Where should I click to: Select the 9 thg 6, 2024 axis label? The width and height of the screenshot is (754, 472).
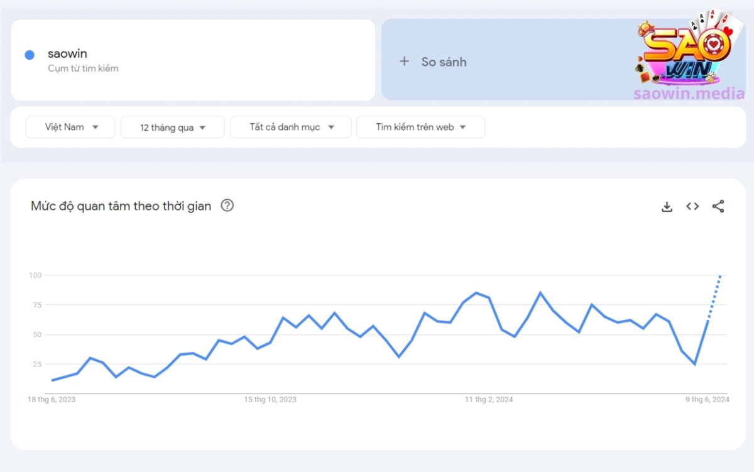point(708,400)
